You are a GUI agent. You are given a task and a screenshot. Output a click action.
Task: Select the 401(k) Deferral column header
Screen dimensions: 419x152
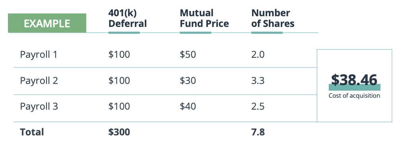pos(128,18)
